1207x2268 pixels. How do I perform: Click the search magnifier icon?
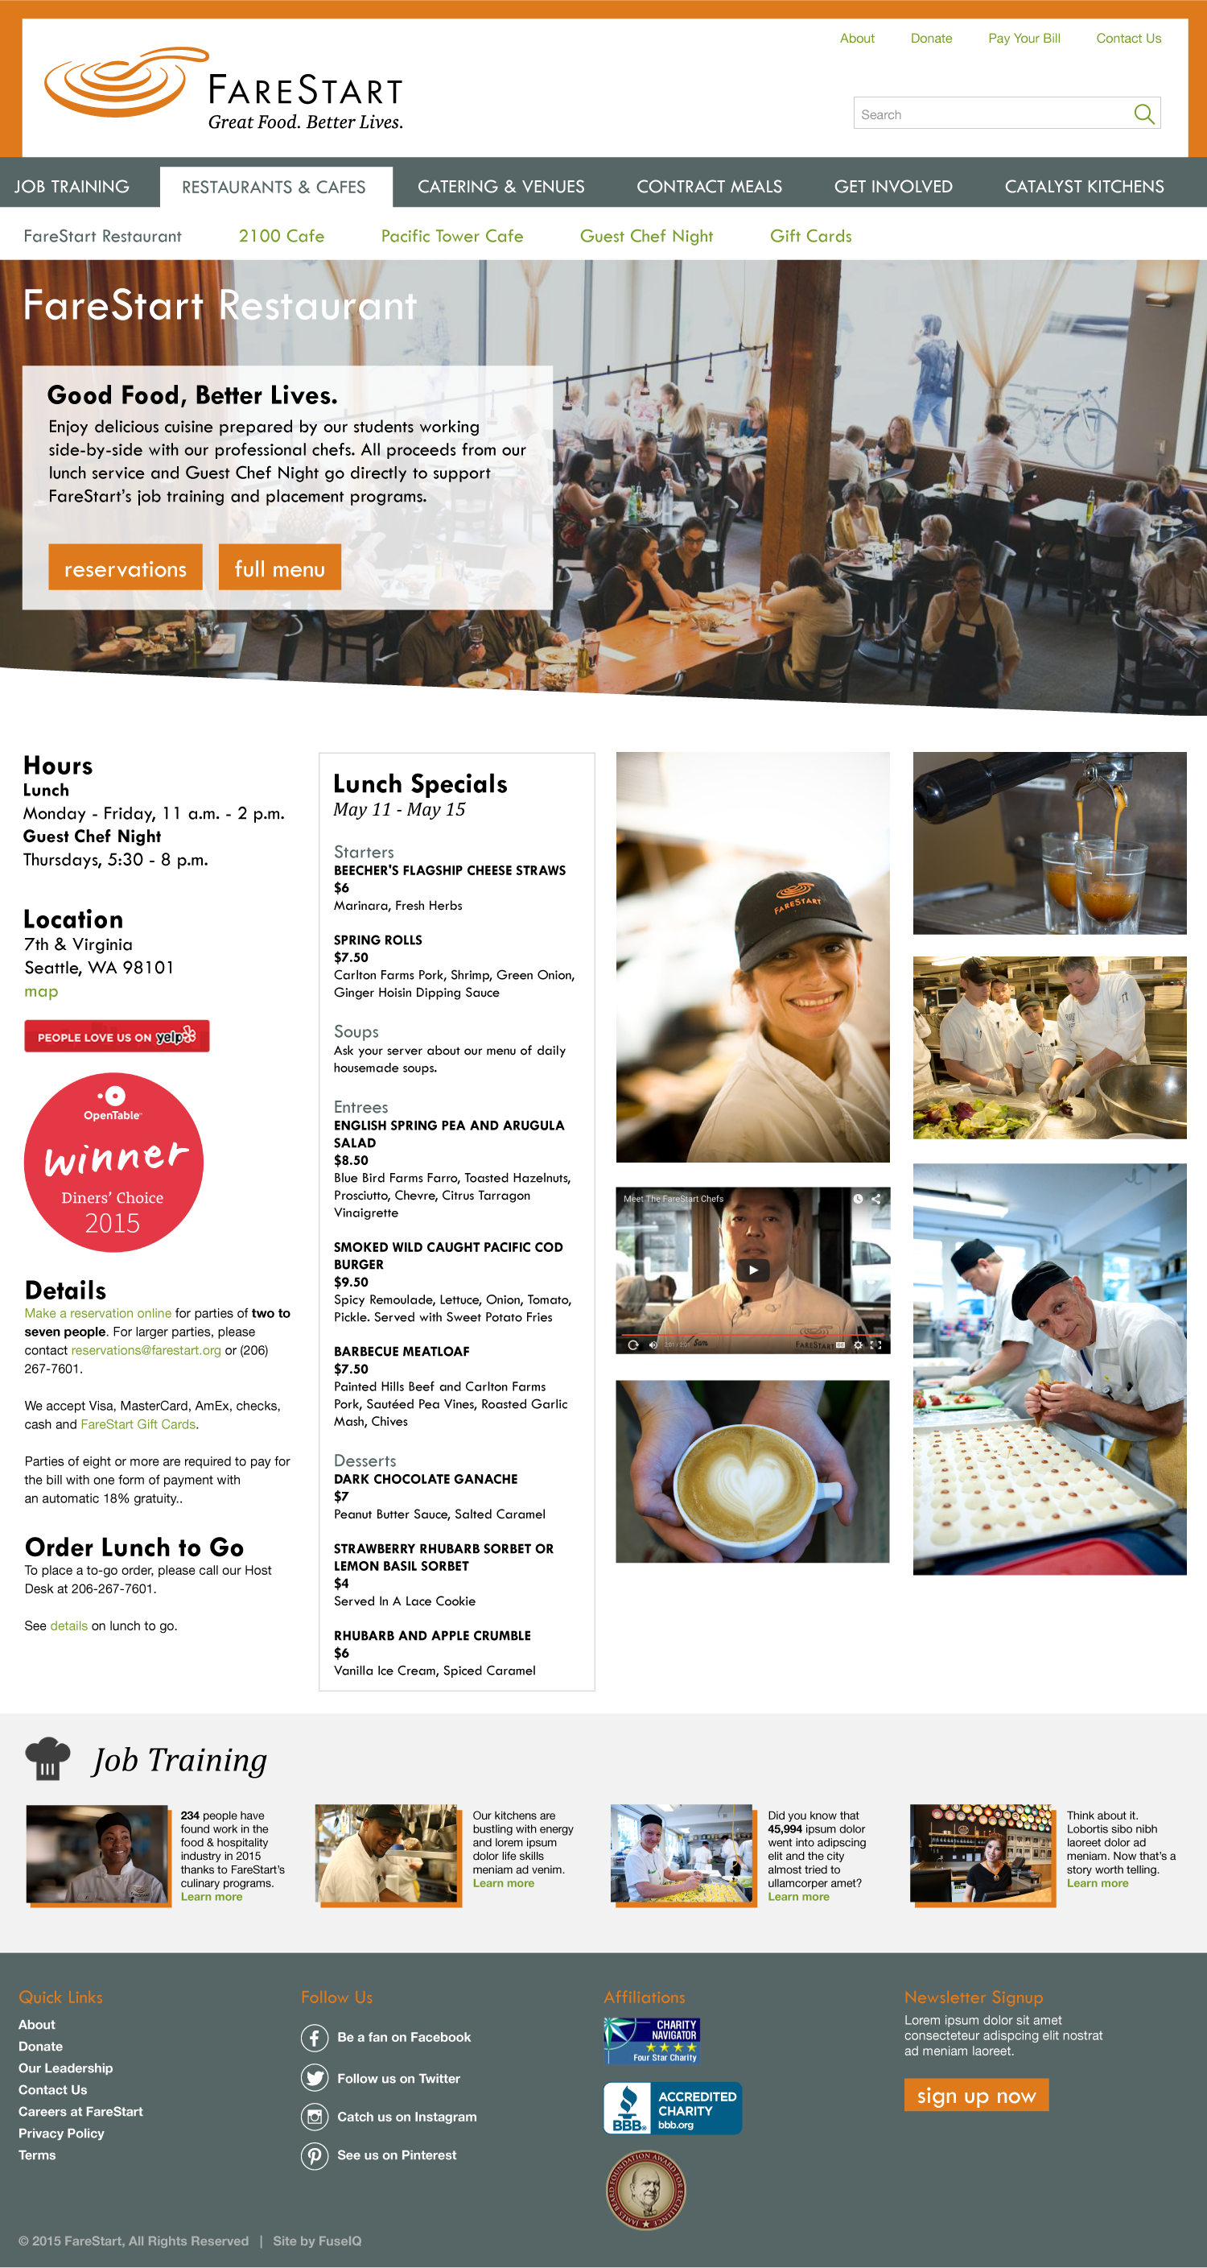[1143, 114]
